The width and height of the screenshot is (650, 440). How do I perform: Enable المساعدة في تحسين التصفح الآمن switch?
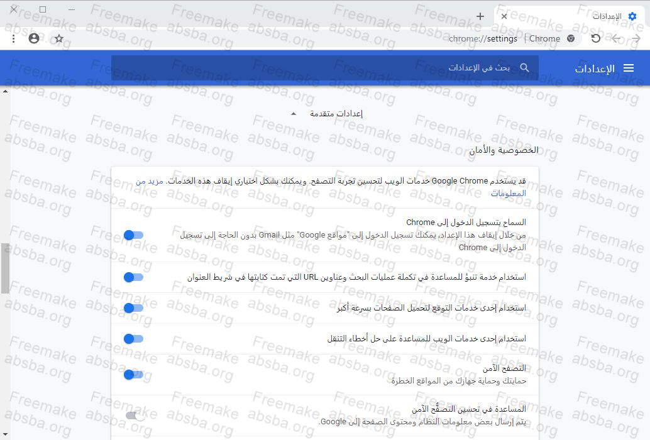[x=135, y=415]
